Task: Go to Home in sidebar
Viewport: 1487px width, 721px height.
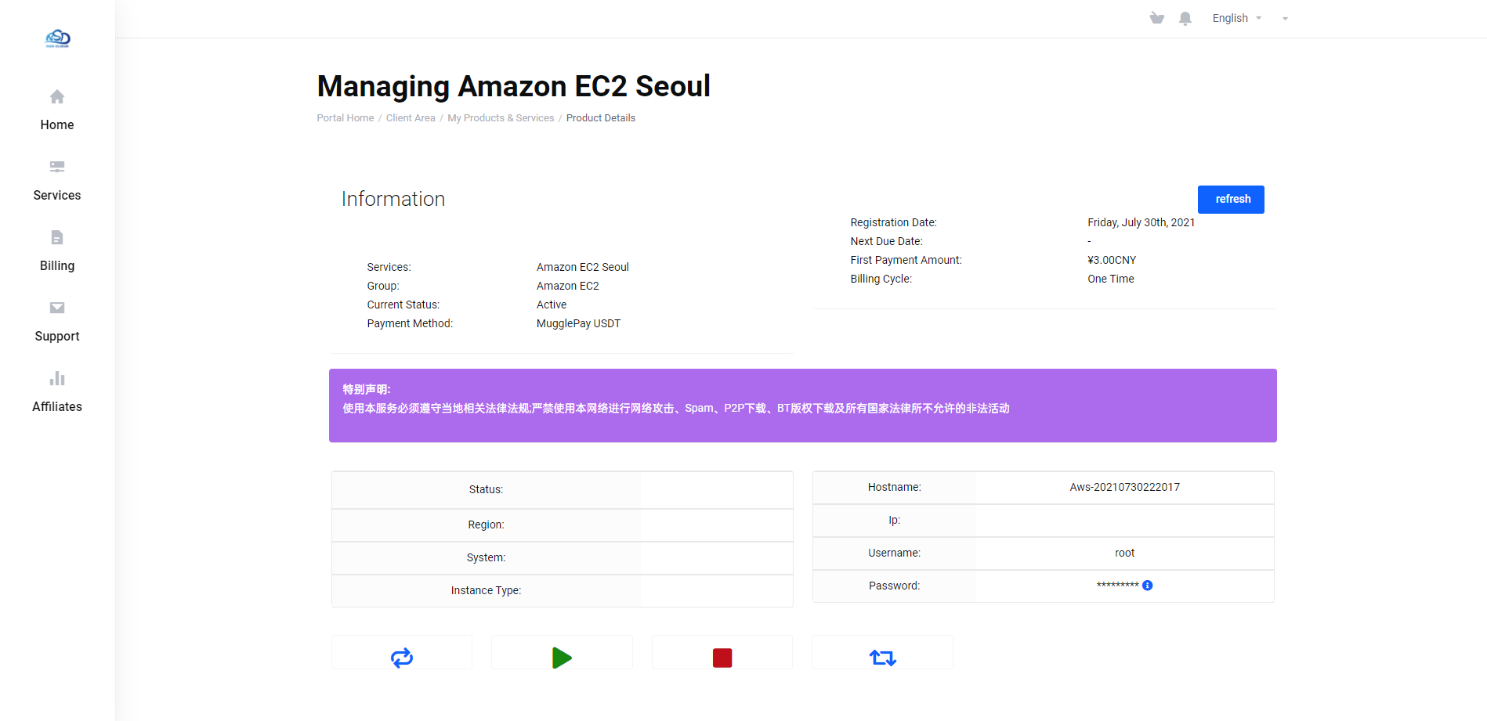Action: (57, 110)
